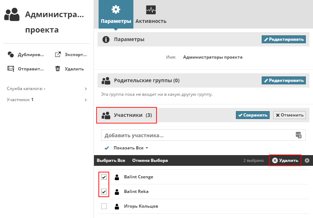The width and height of the screenshot is (313, 218).
Task: Switch to the Активность tab
Action: click(x=151, y=14)
